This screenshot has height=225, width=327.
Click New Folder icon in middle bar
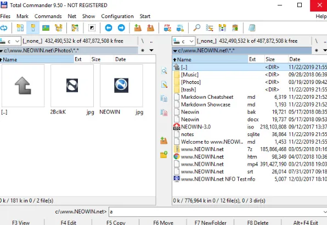pos(164,155)
